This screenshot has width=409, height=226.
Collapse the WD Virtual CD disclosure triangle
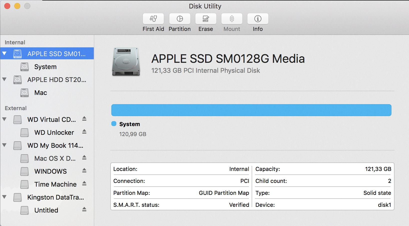[x=4, y=119]
